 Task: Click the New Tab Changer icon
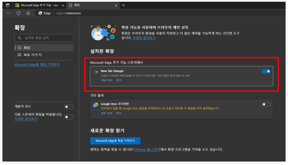click(95, 72)
